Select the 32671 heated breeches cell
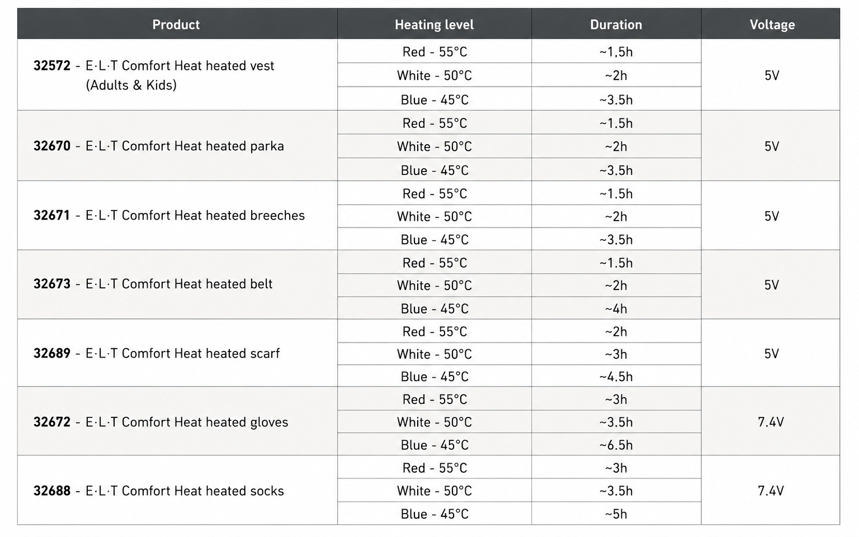The height and width of the screenshot is (537, 859). coord(177,215)
